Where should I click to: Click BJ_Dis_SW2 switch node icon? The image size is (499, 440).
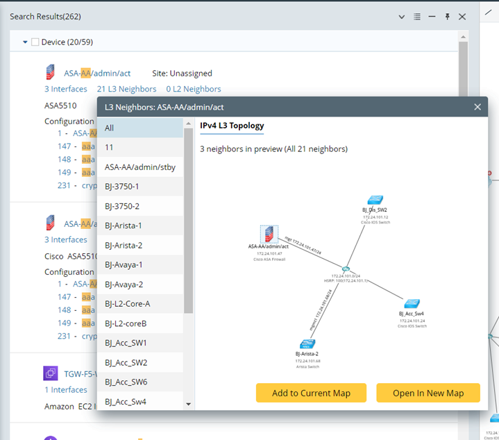point(375,200)
